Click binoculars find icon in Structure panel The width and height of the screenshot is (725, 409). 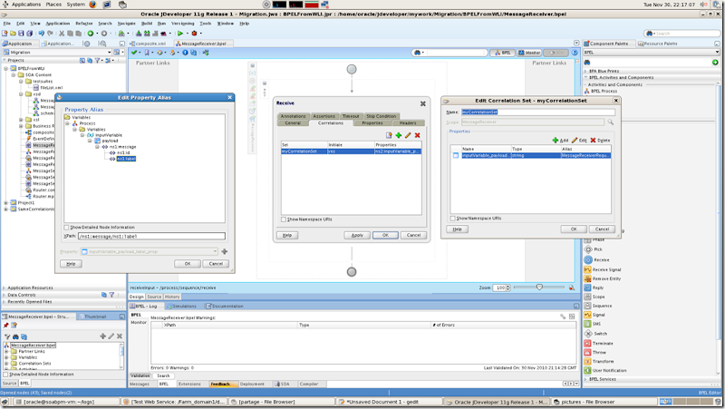(x=15, y=336)
